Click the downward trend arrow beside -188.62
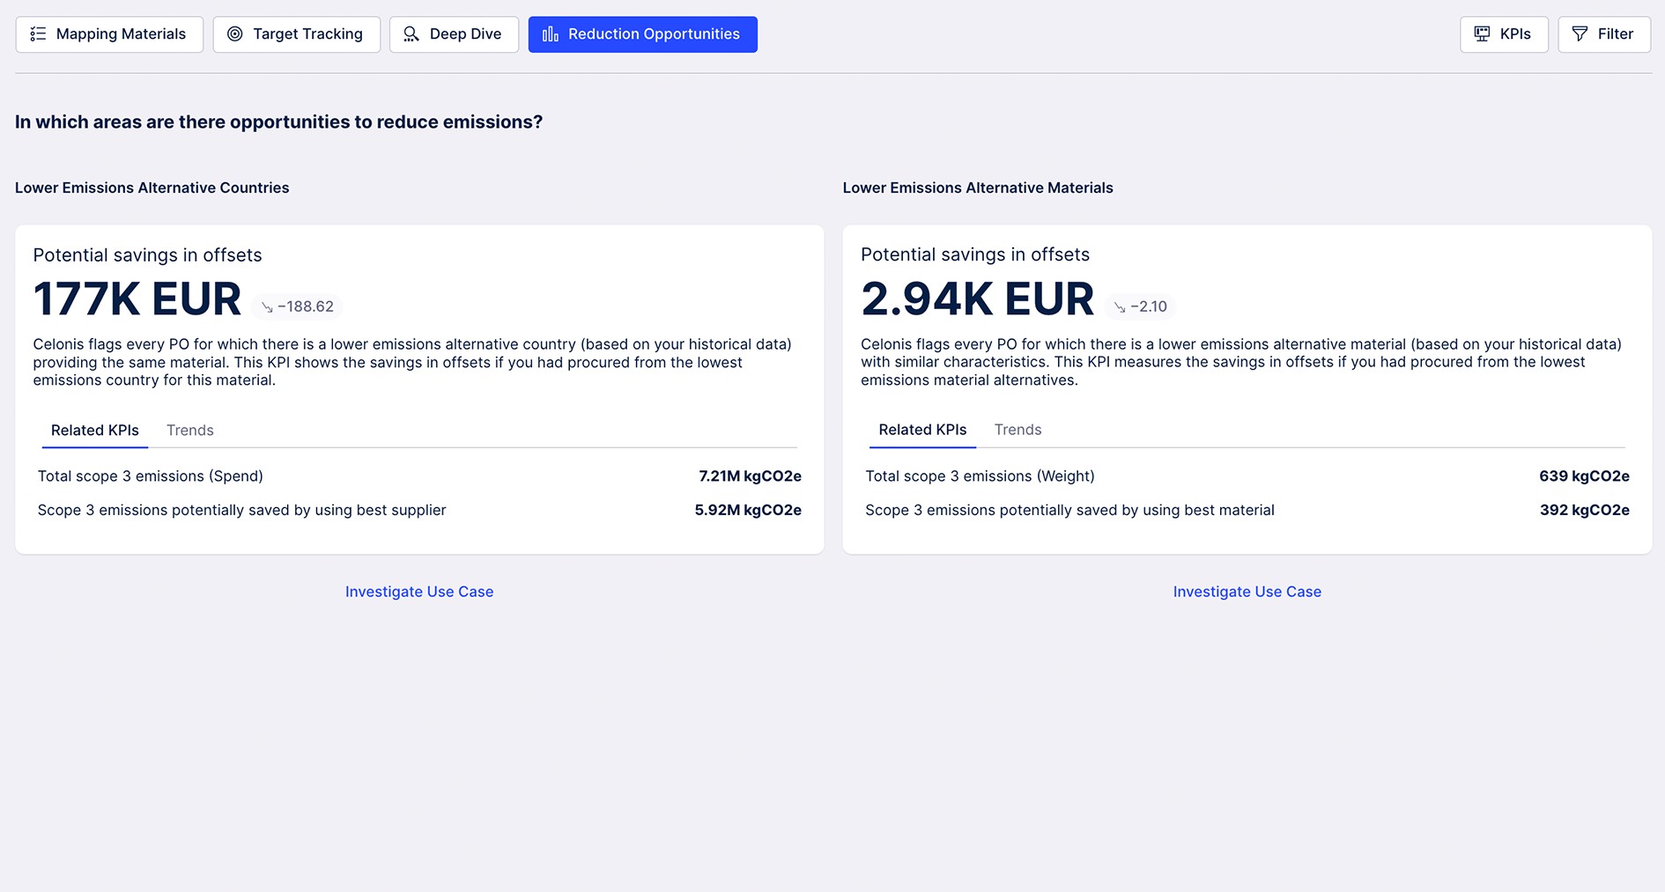The image size is (1665, 892). pyautogui.click(x=267, y=307)
